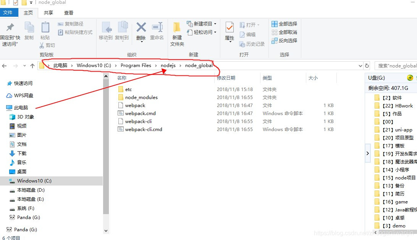Sort by 类型 column header
Viewport: 417px width, 240px height.
(267, 78)
